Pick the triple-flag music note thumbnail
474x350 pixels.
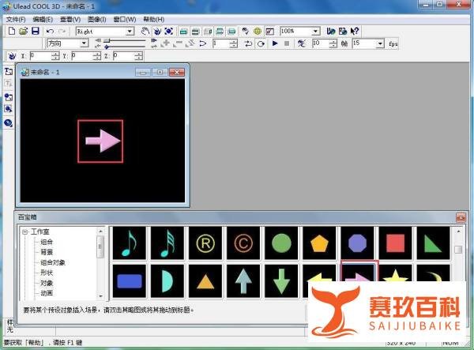click(x=167, y=243)
